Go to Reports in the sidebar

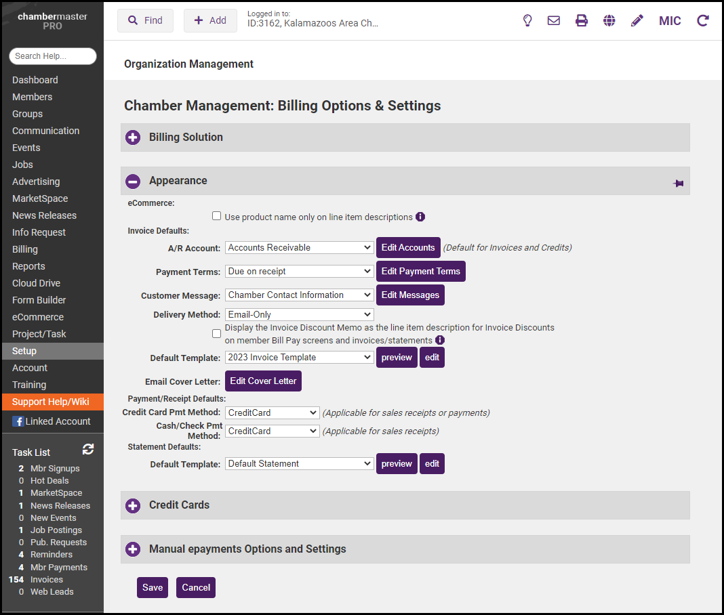(x=28, y=266)
